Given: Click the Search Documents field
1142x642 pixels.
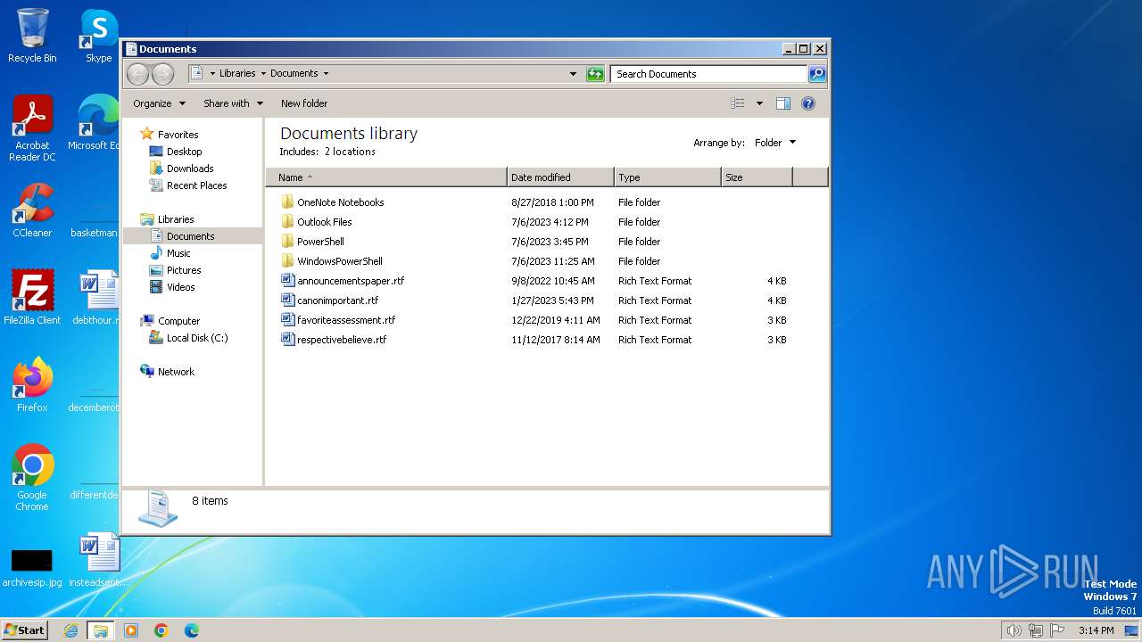Looking at the screenshot, I should (709, 74).
